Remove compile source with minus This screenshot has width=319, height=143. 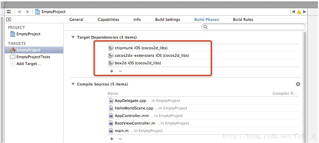coord(120,139)
